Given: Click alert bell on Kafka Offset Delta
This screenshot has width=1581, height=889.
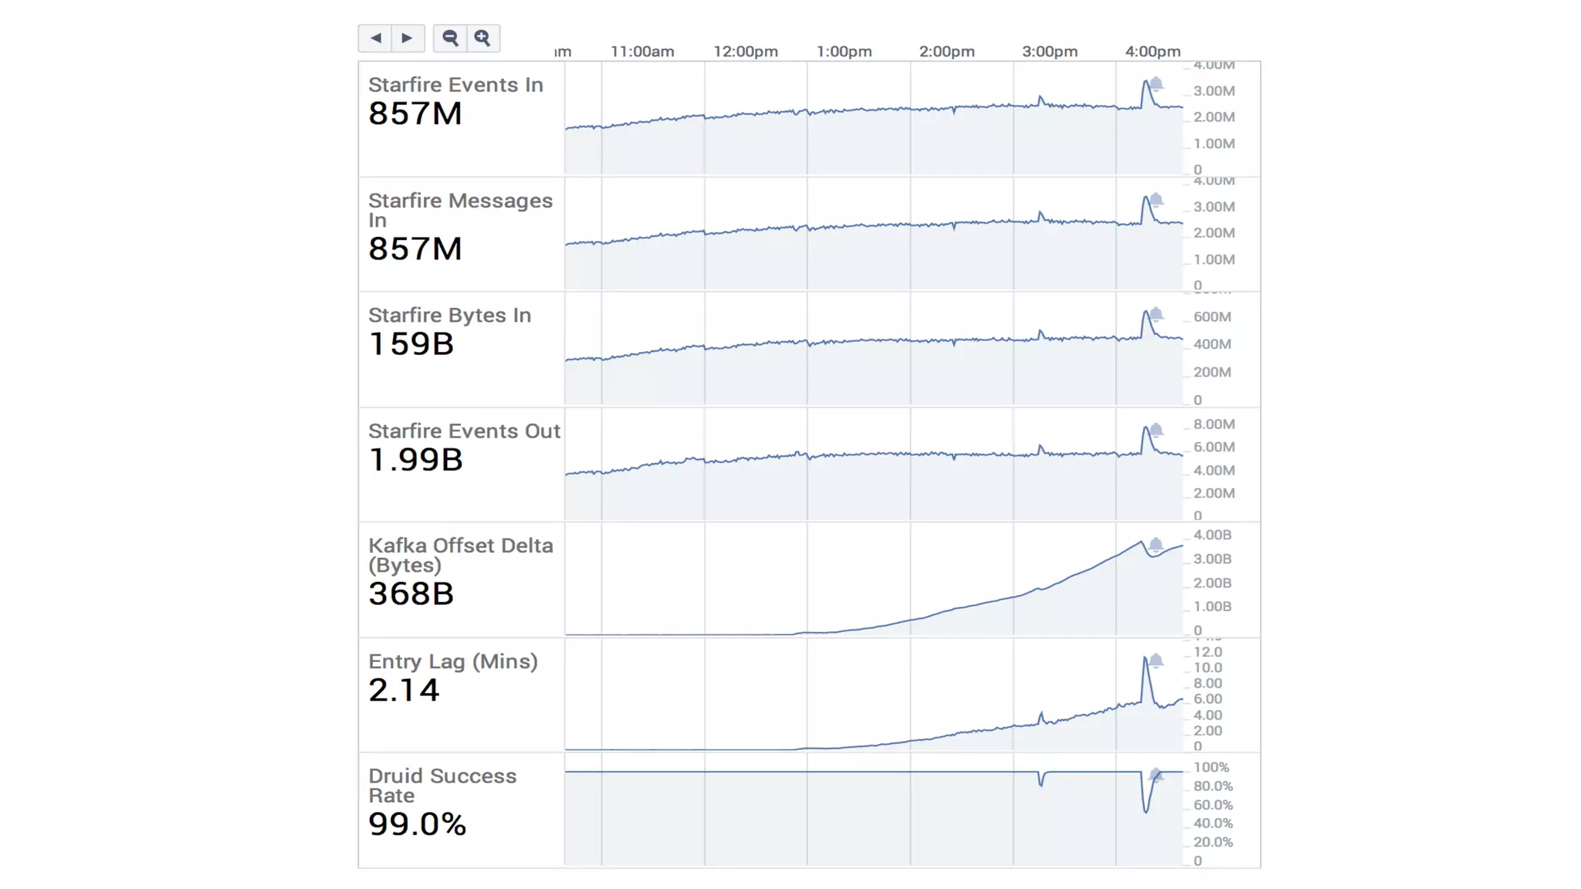Looking at the screenshot, I should (x=1156, y=545).
